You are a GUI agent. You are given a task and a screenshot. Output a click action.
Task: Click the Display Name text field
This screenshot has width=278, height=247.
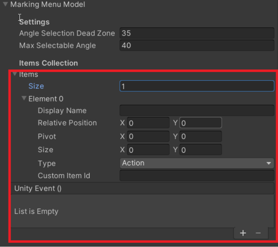(x=197, y=110)
